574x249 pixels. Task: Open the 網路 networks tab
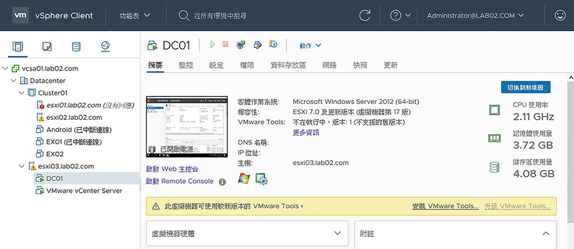coord(329,65)
